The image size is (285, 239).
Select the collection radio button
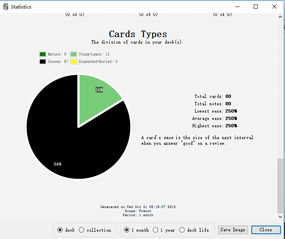pyautogui.click(x=95, y=230)
